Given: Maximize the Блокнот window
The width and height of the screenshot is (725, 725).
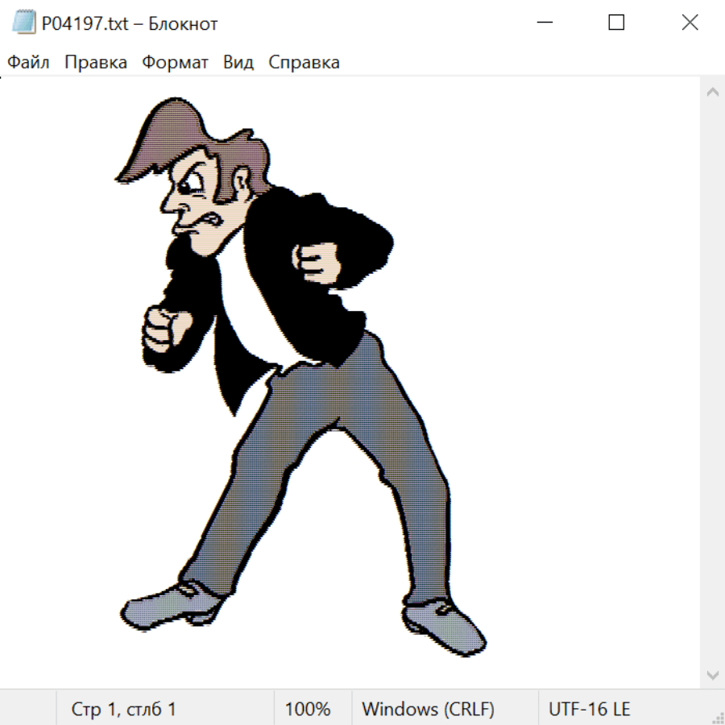Looking at the screenshot, I should tap(616, 23).
